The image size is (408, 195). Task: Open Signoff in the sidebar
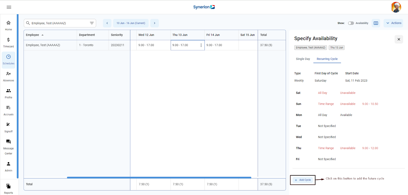(8, 128)
